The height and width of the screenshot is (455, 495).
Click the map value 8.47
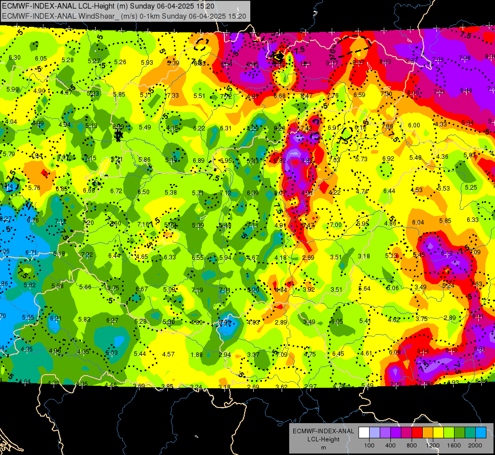[306, 96]
